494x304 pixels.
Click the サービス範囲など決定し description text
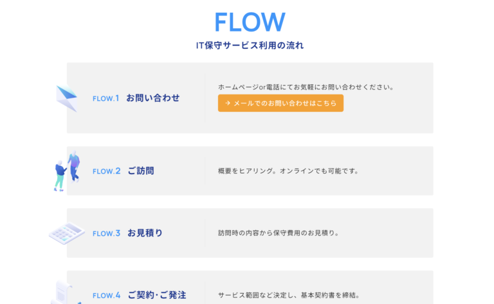coord(289,296)
